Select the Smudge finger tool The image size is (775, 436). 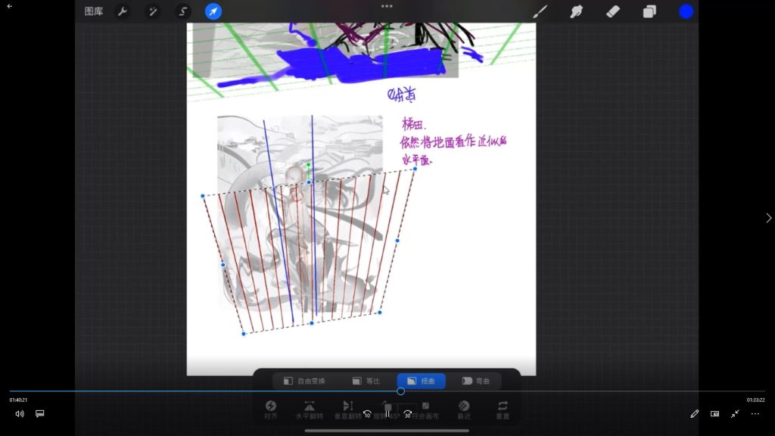[577, 11]
